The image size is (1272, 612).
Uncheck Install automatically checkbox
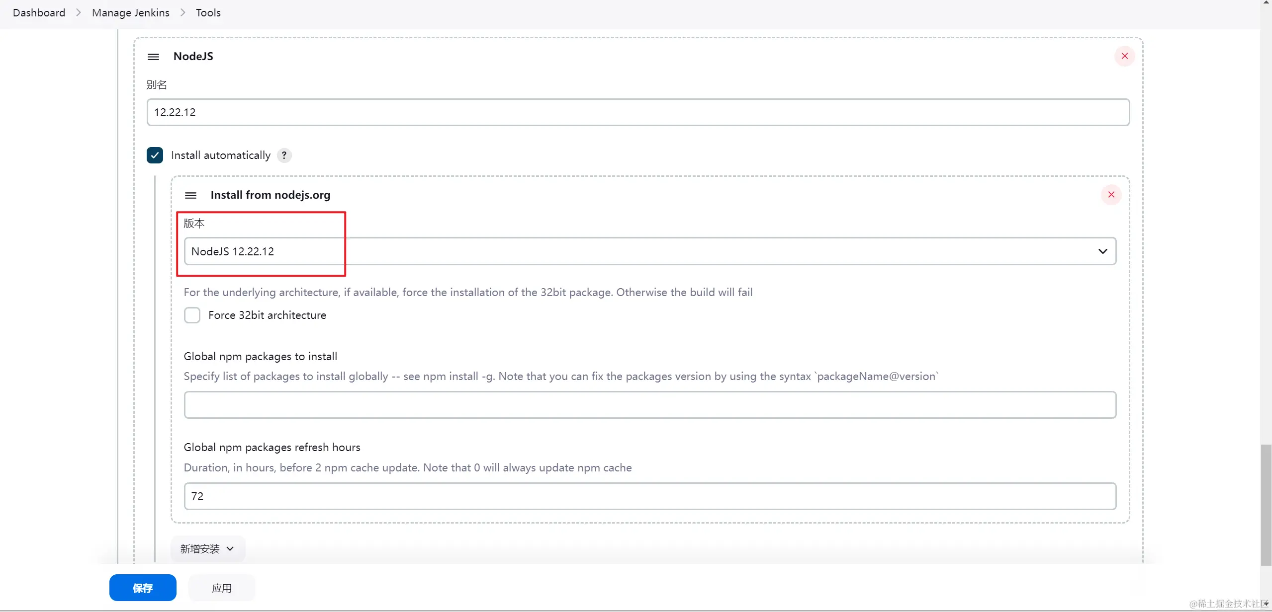pyautogui.click(x=155, y=155)
